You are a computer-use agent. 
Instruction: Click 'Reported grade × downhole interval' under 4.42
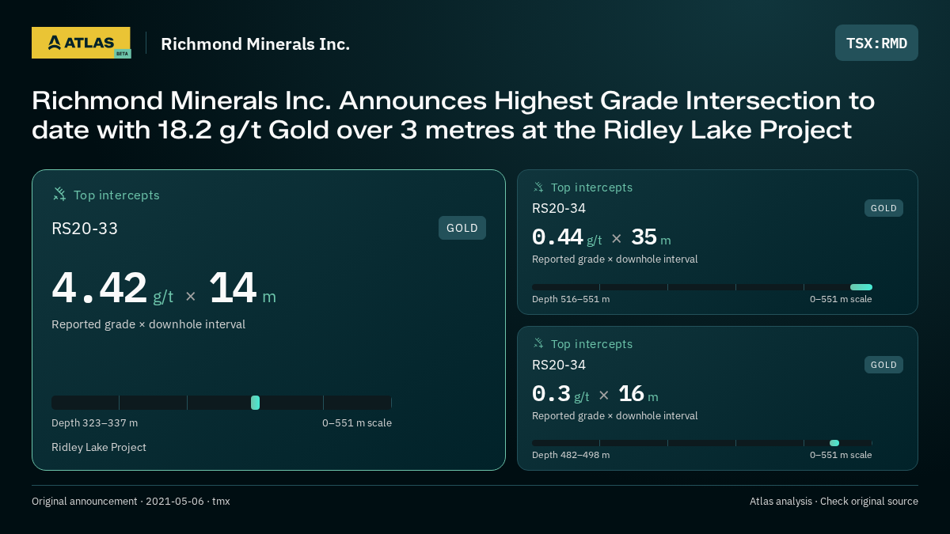pyautogui.click(x=148, y=324)
